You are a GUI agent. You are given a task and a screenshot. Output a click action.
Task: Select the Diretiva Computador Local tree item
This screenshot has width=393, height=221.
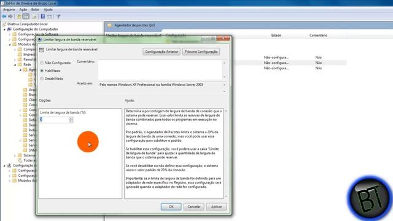[27, 24]
